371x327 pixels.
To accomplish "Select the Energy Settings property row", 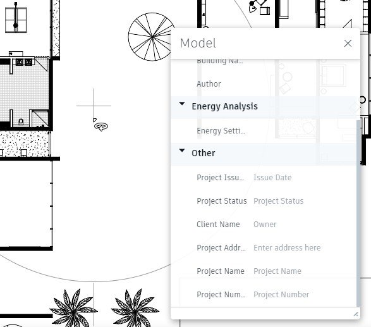I will 264,131.
